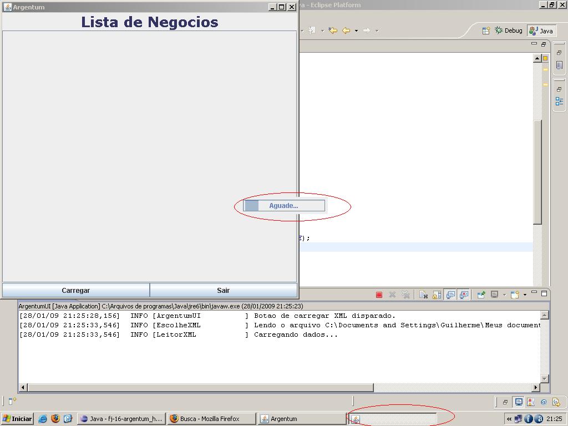Click the Carregar button in Argentum
This screenshot has height=426, width=568.
tap(75, 290)
